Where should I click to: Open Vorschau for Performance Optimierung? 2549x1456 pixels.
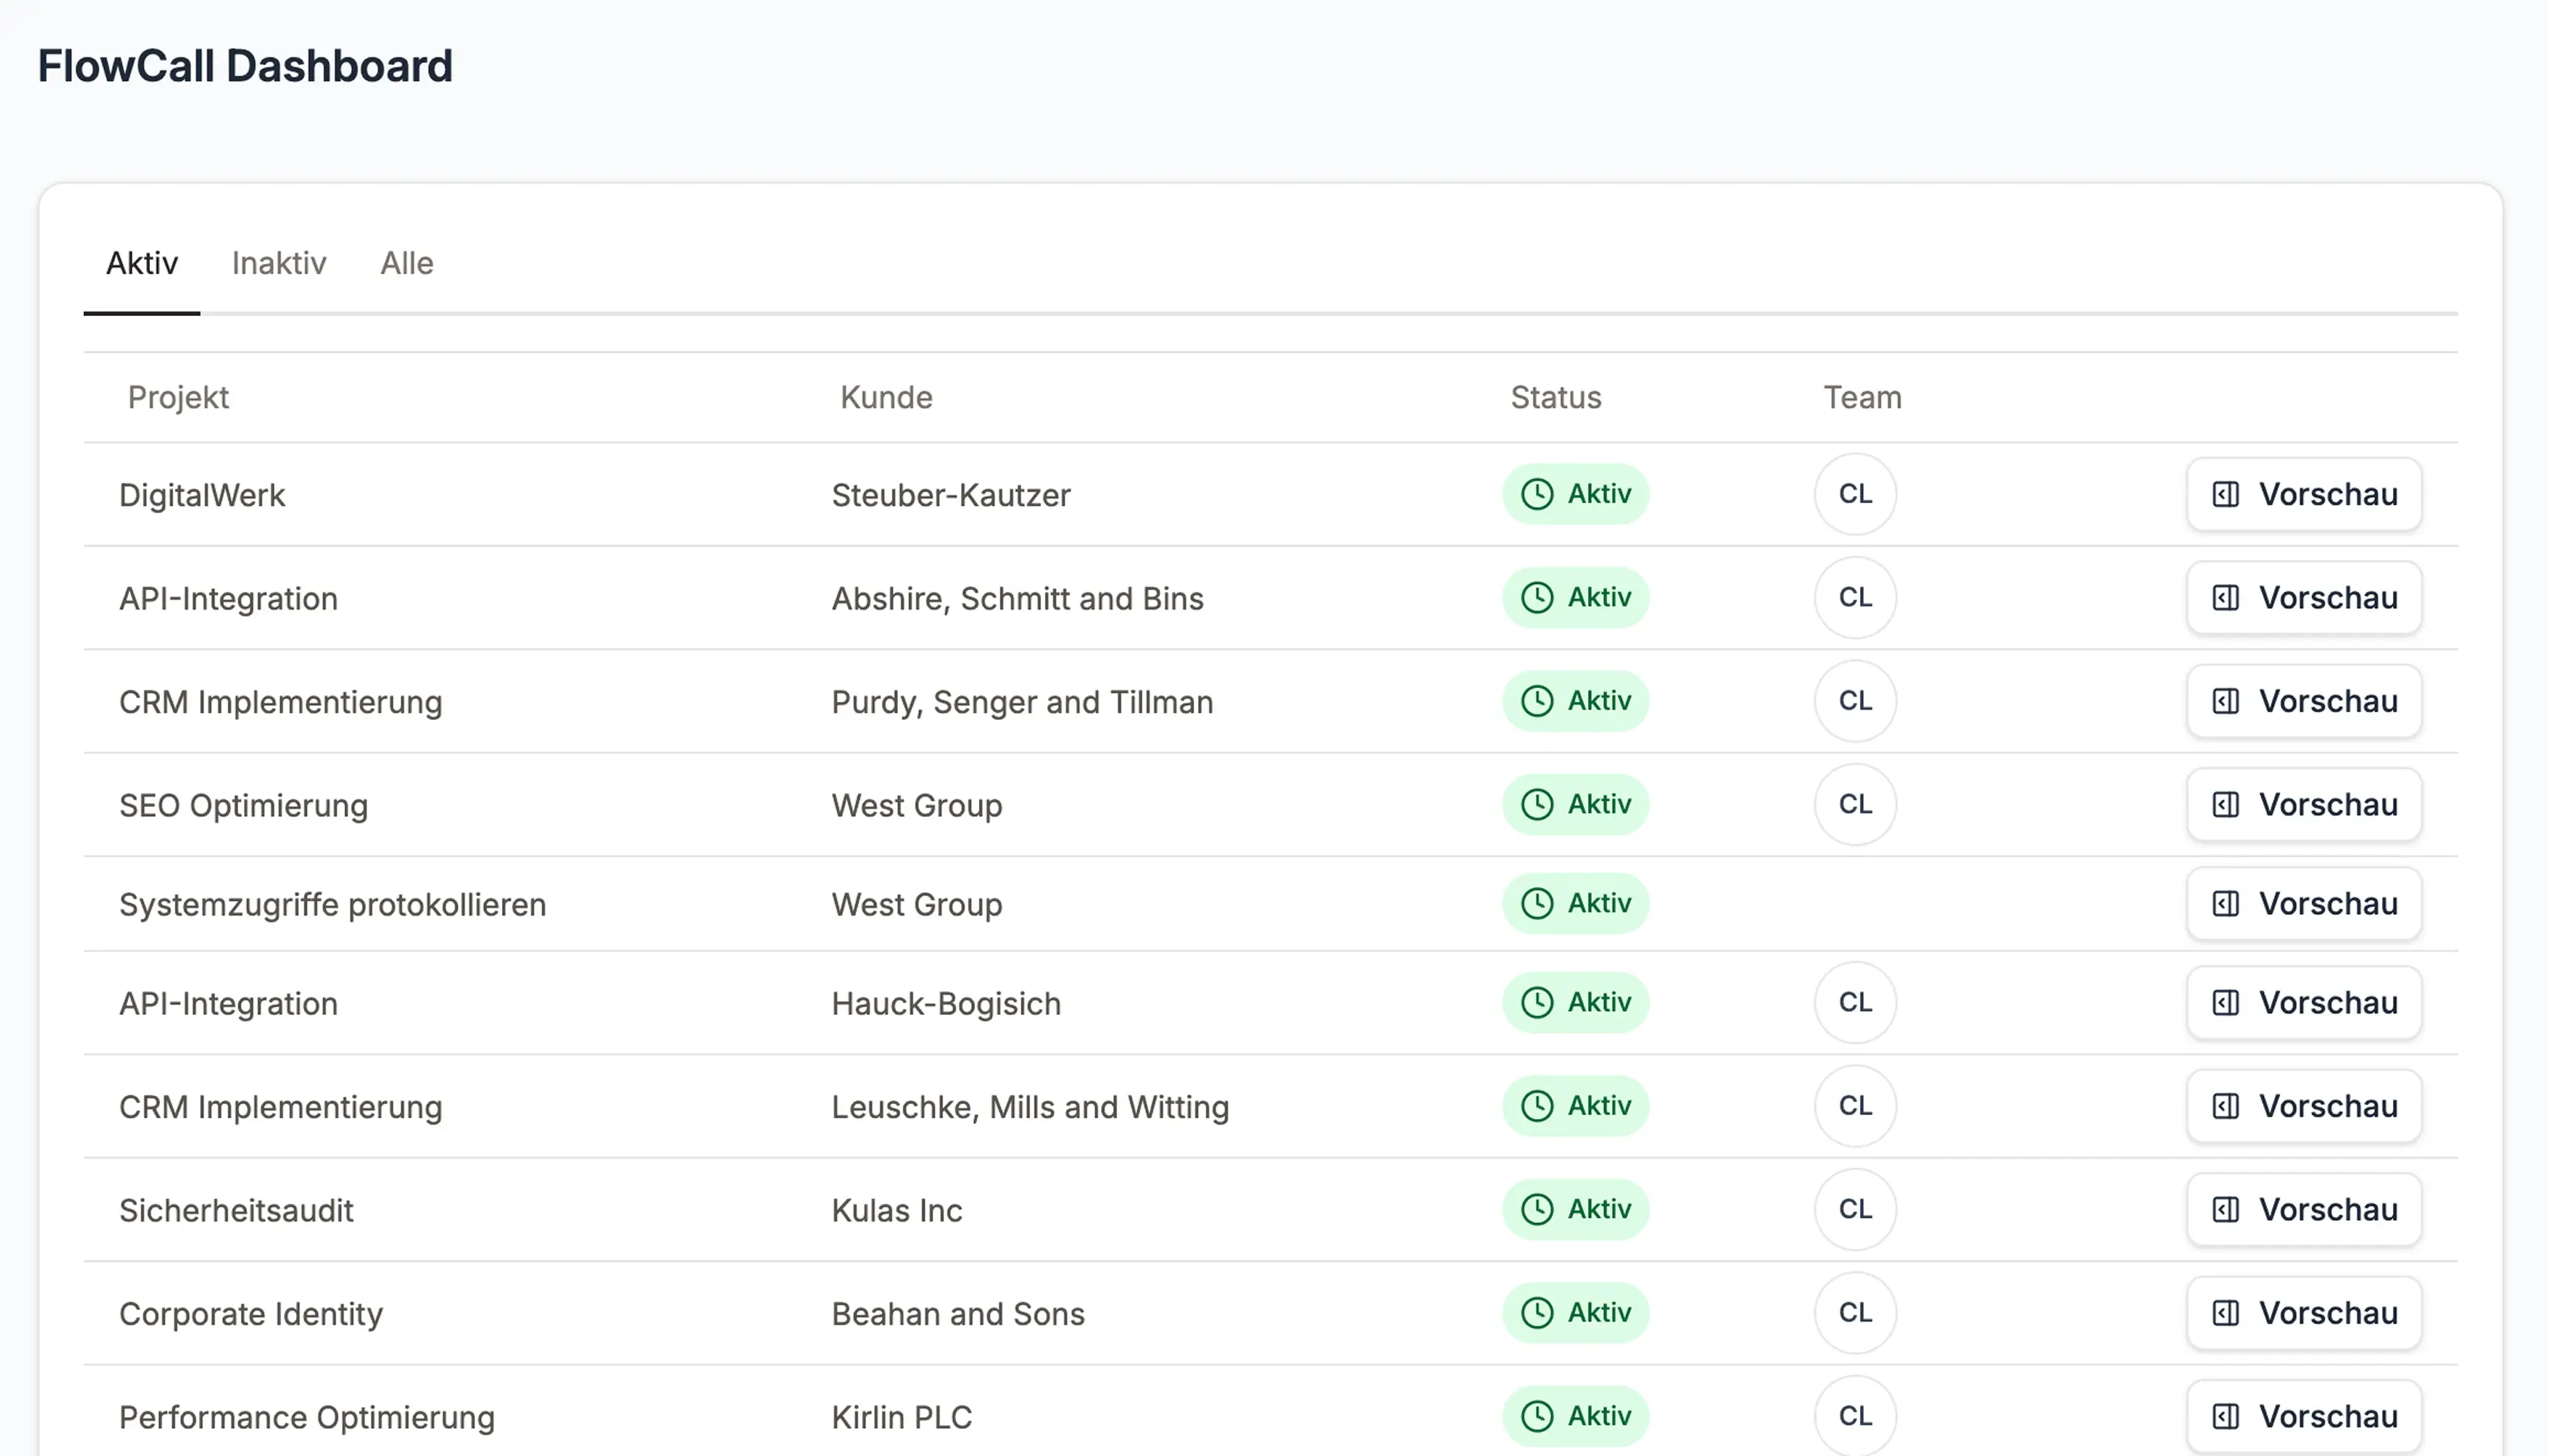[x=2303, y=1415]
